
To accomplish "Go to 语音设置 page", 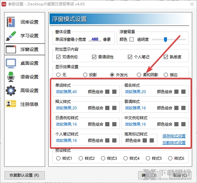I will point(25,77).
